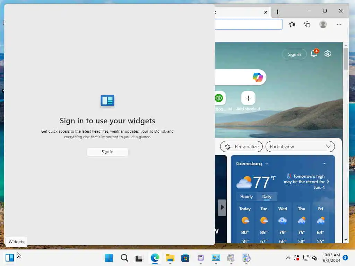Viewport: 355px width, 266px height.
Task: Click the recycle bin style taskbar app
Action: 231,258
